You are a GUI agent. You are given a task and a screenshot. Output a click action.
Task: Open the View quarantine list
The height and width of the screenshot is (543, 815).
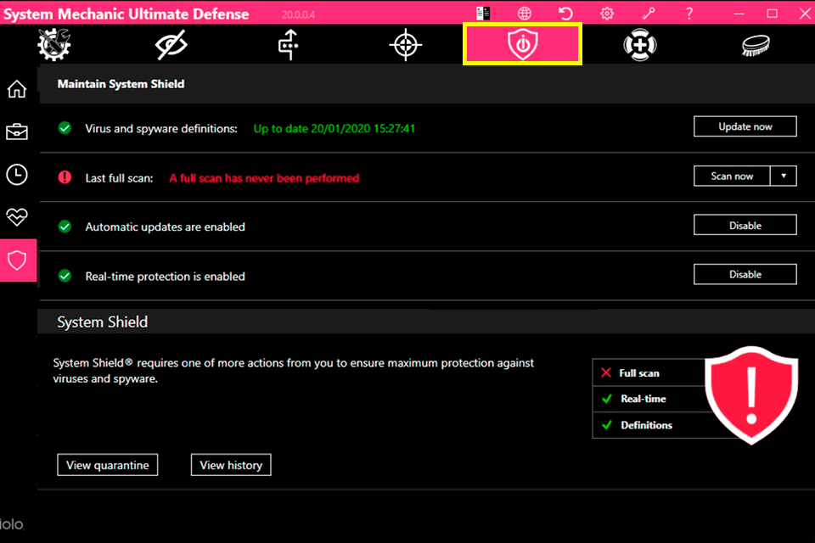[x=107, y=464]
